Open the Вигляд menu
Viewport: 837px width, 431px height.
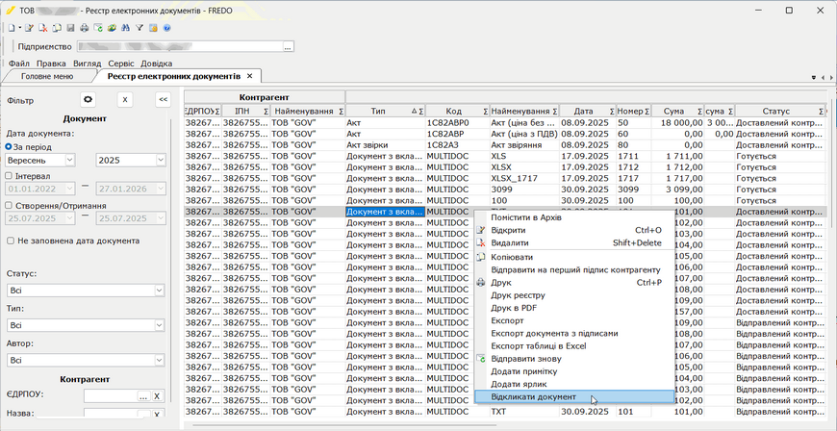[87, 63]
